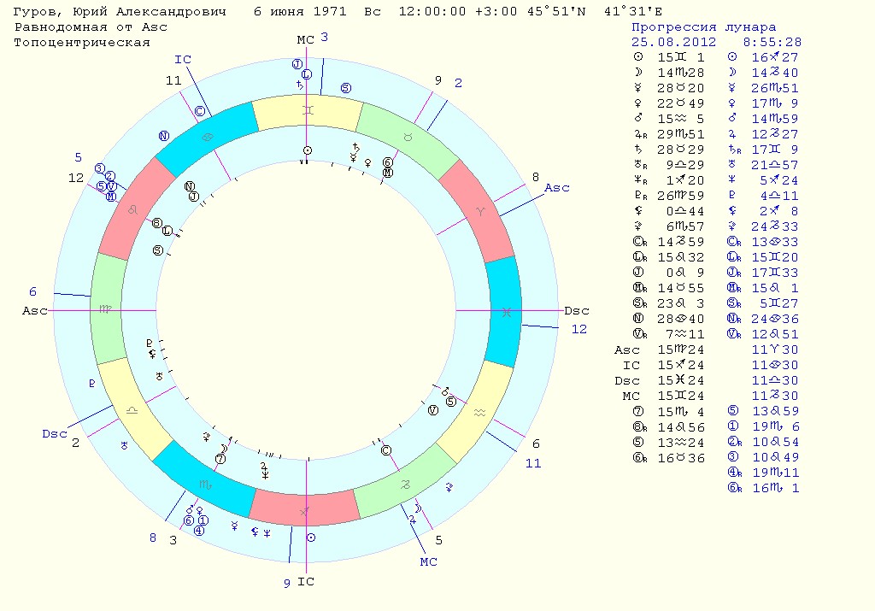Click the 'Прогрессия лунара' heading
Viewport: 875px width, 611px height.
pyautogui.click(x=704, y=26)
